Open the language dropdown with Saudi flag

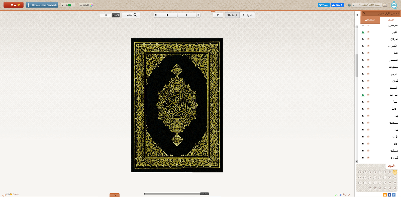[x=68, y=5]
